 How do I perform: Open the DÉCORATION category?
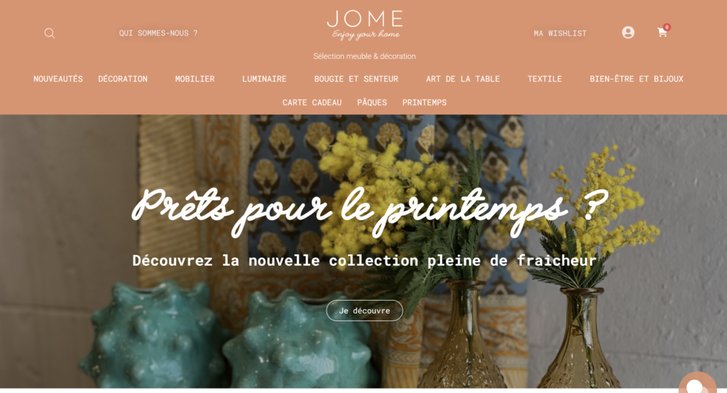point(123,79)
